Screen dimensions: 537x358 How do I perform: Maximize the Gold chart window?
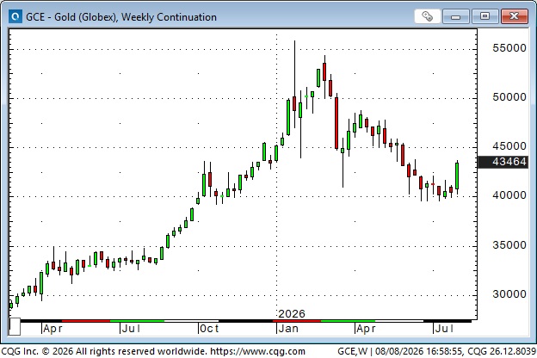tap(485, 16)
